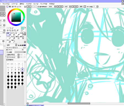Select the rotate canvas tool
This screenshot has width=124, height=106.
coord(13,31)
